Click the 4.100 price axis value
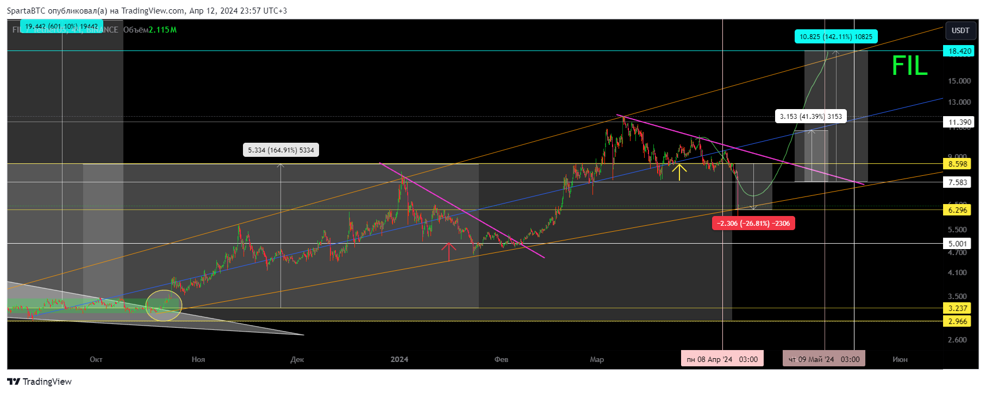 957,272
